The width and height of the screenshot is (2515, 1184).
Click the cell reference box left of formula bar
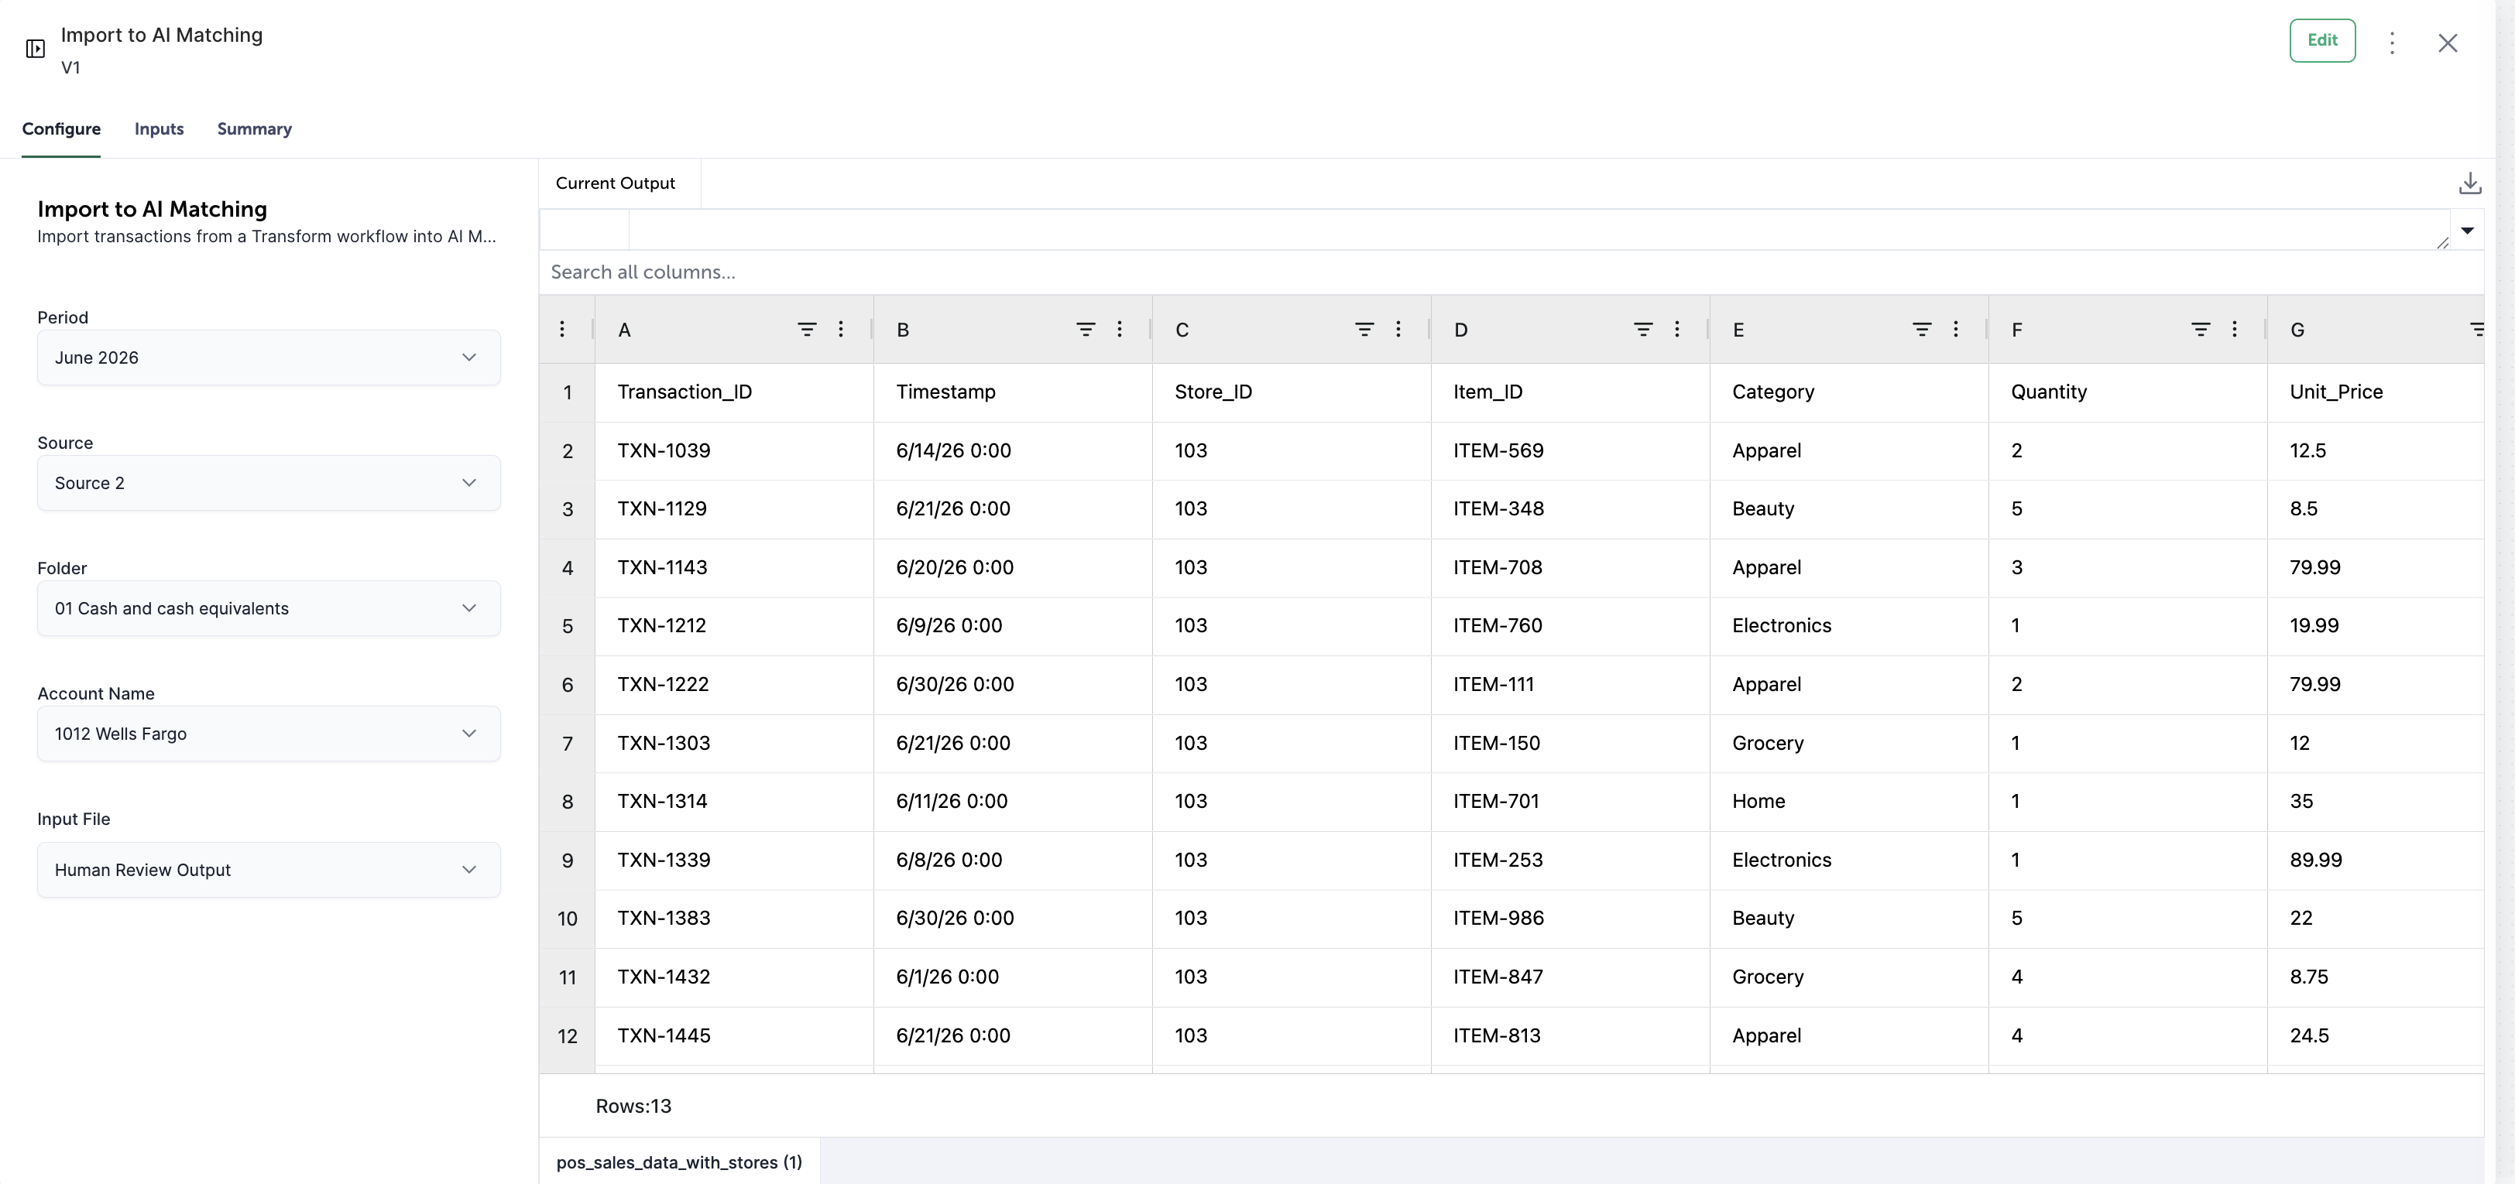click(x=585, y=229)
